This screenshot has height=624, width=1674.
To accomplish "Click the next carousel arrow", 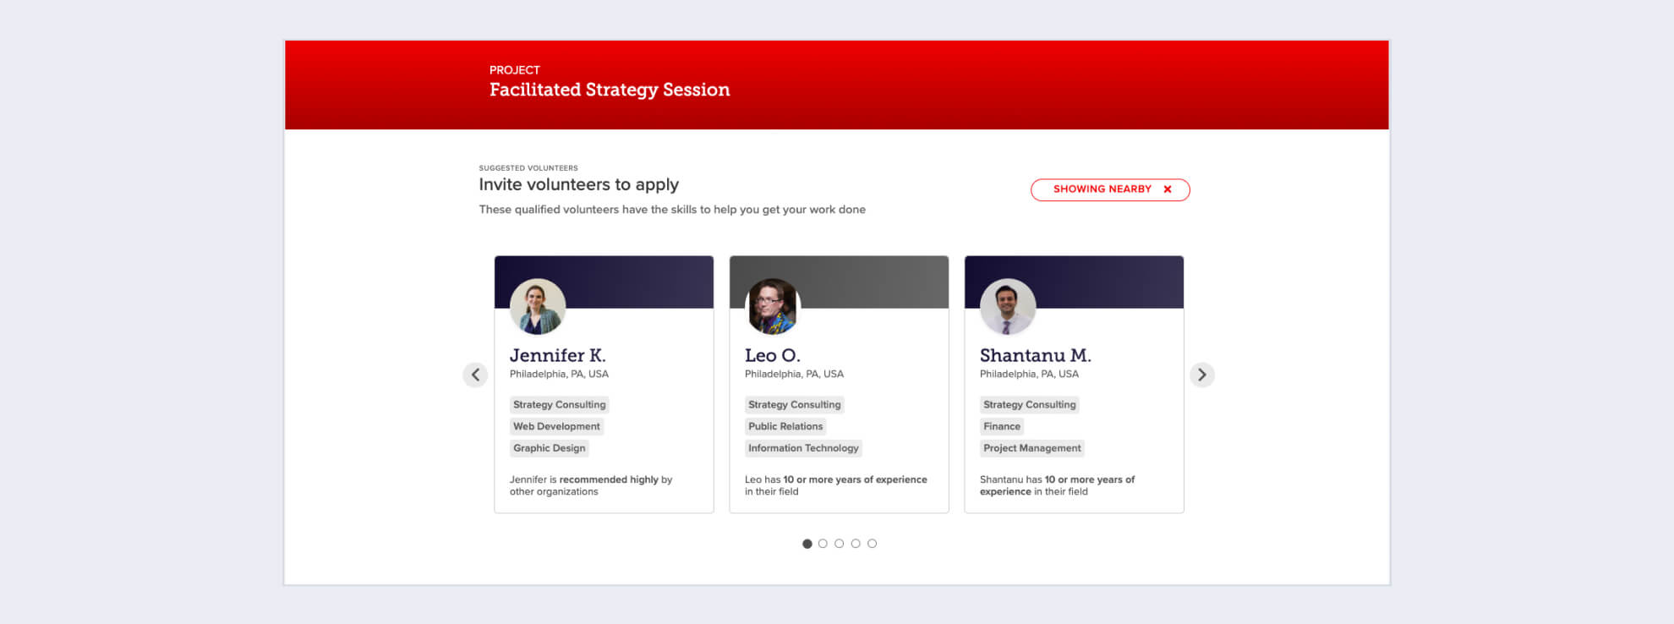I will click(x=1201, y=375).
